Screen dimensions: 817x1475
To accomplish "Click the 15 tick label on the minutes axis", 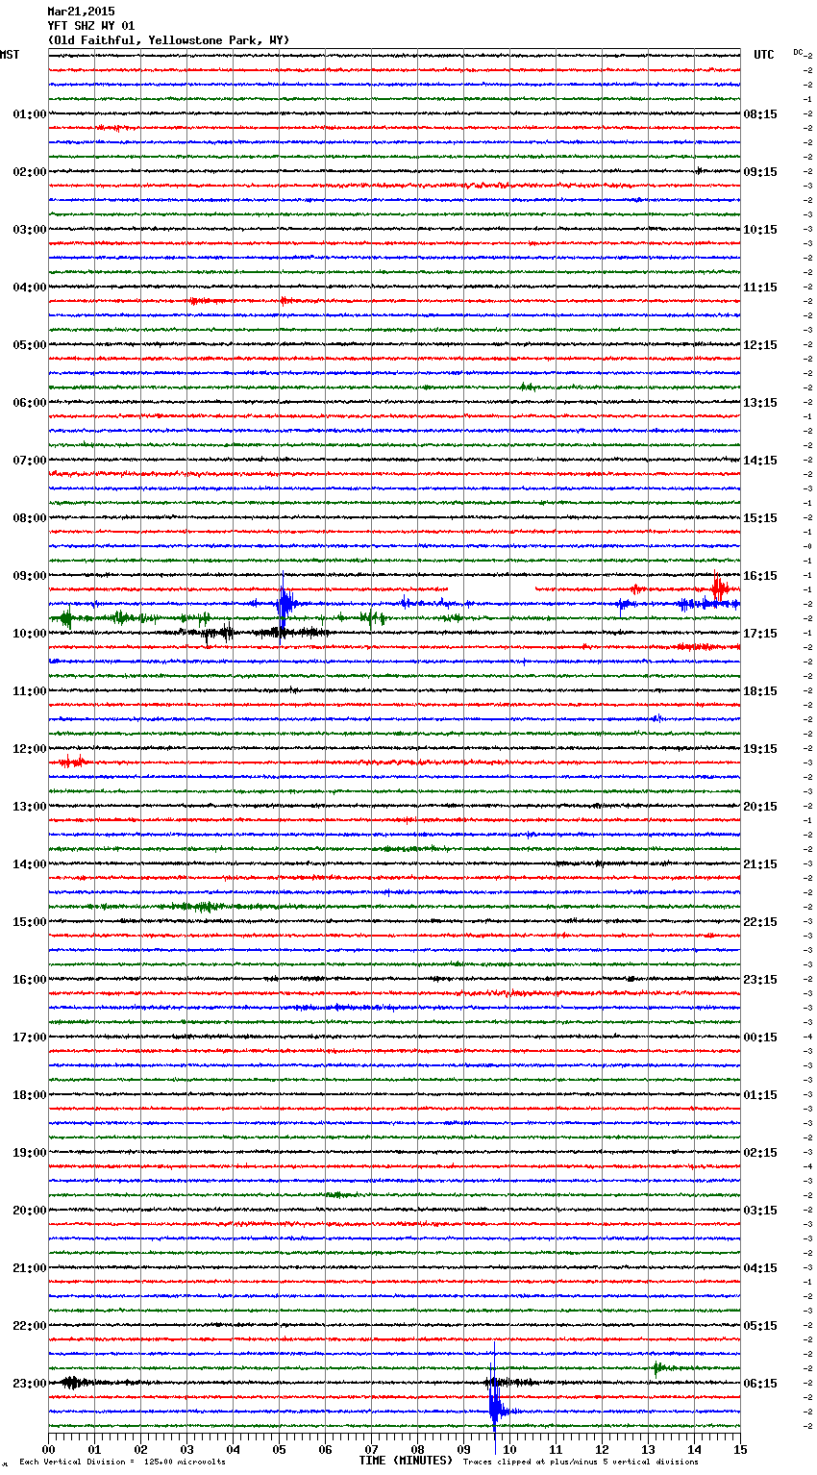I will (740, 1449).
